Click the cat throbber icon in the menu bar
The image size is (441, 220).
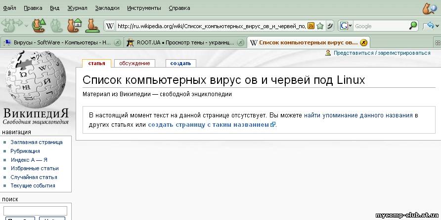click(430, 8)
